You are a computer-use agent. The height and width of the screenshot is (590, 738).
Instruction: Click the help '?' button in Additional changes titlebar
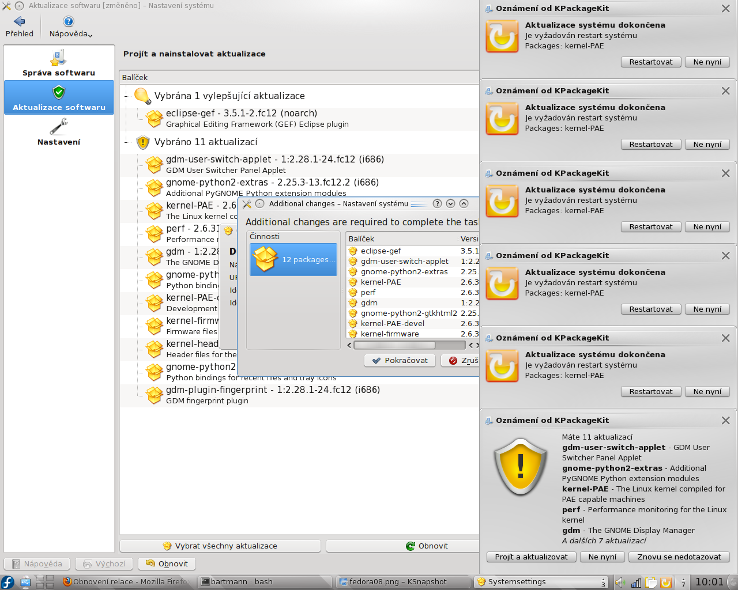tap(437, 203)
